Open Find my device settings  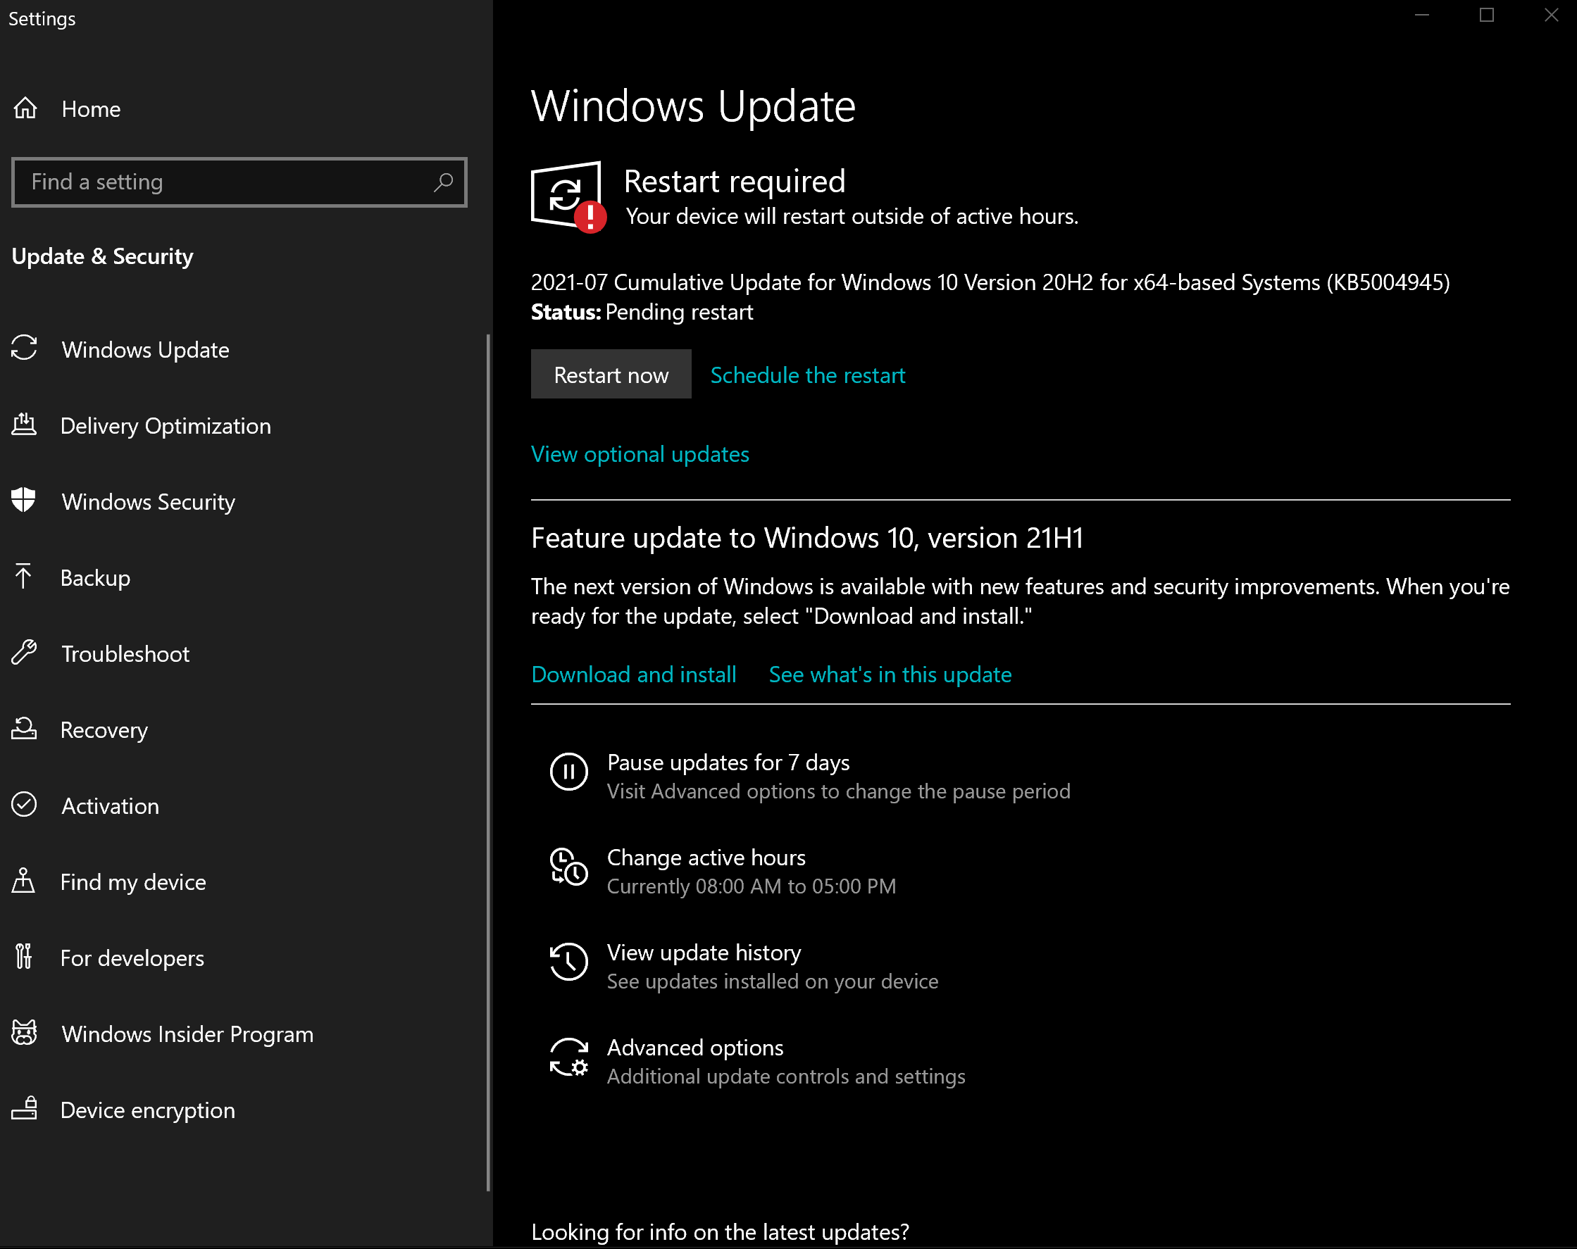pyautogui.click(x=133, y=882)
